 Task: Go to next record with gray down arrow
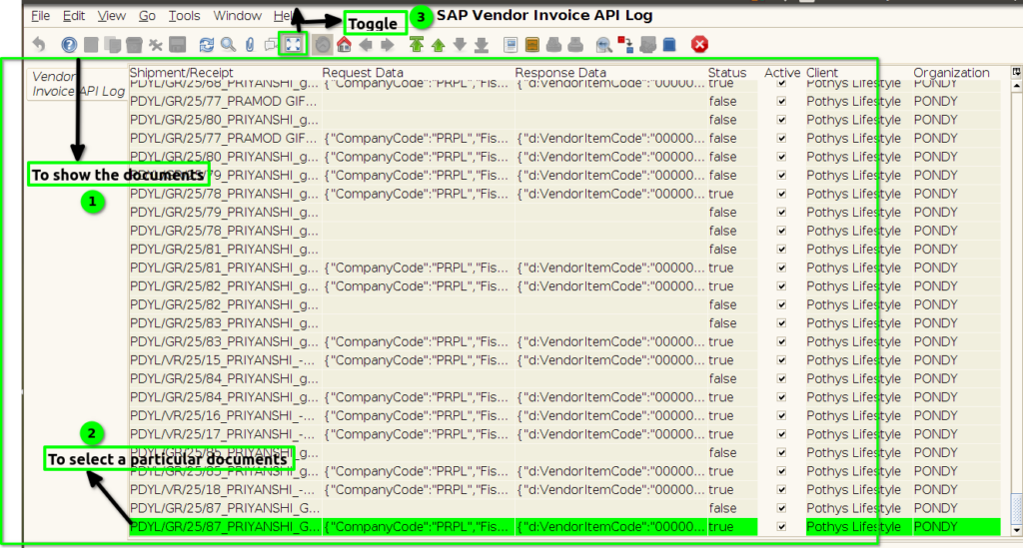460,44
